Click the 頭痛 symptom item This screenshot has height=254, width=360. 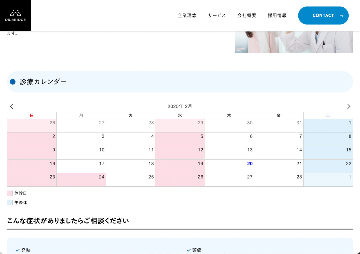click(x=197, y=250)
